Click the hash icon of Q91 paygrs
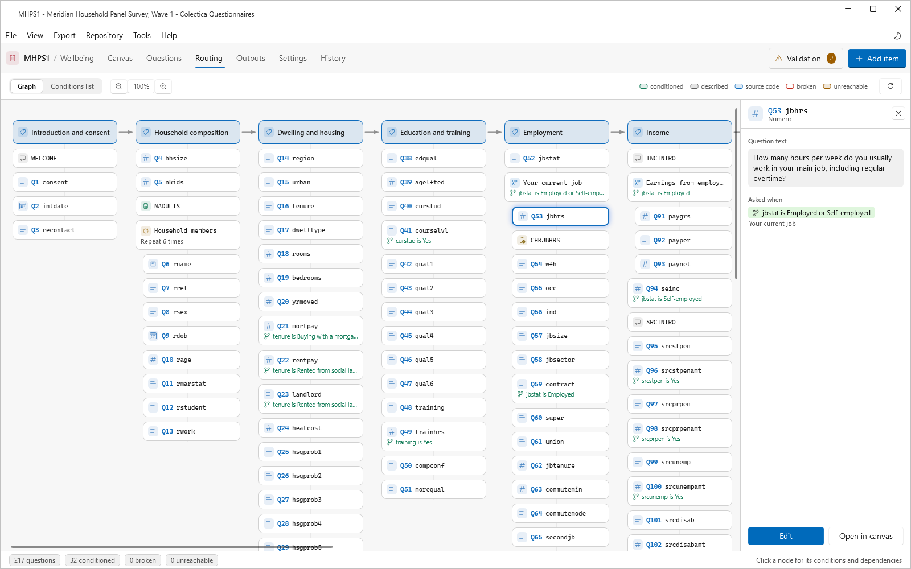911x569 pixels. (x=645, y=216)
